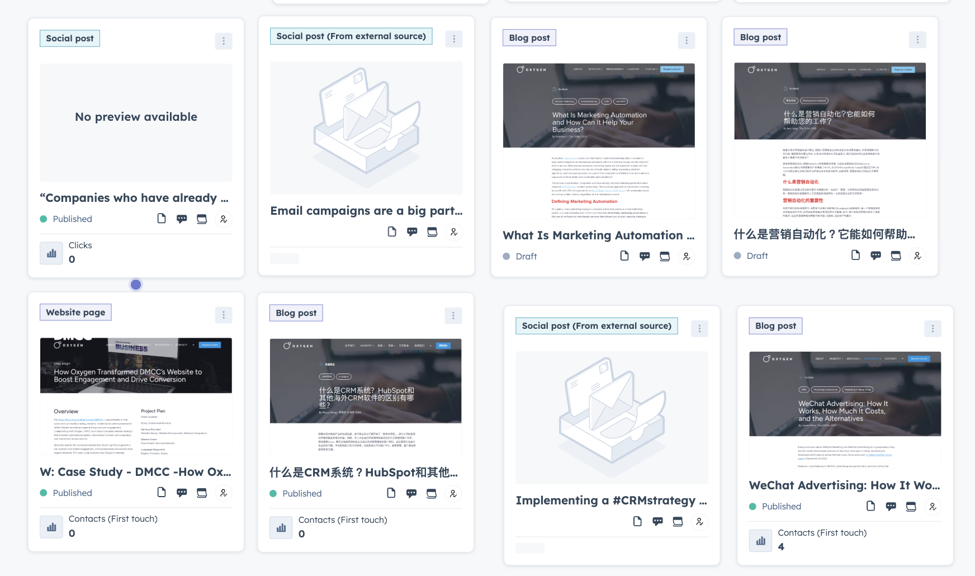The height and width of the screenshot is (576, 975).
Task: Click laptop preview icon on the DMCC website page
Action: click(201, 493)
